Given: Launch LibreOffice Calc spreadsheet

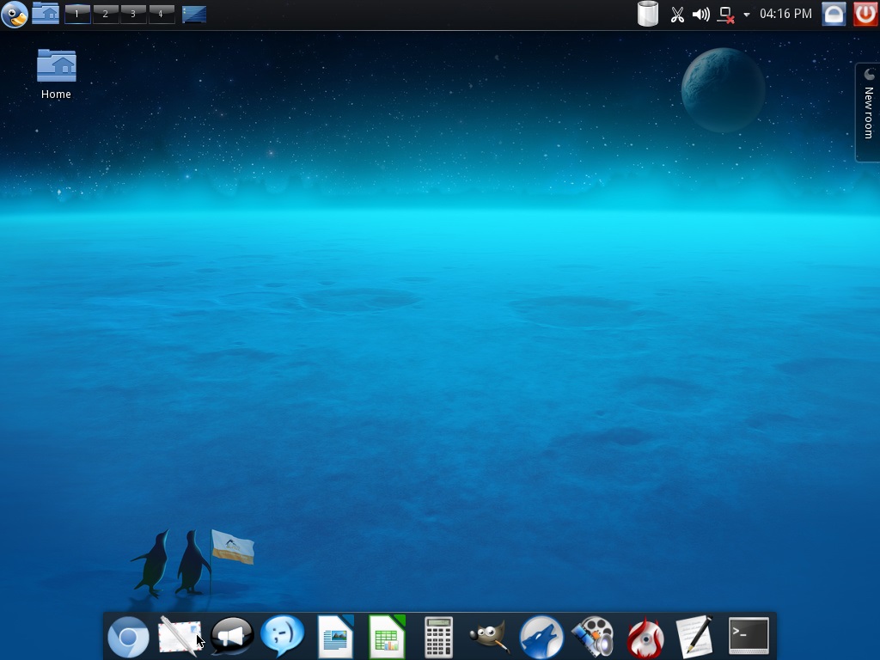Looking at the screenshot, I should 388,637.
